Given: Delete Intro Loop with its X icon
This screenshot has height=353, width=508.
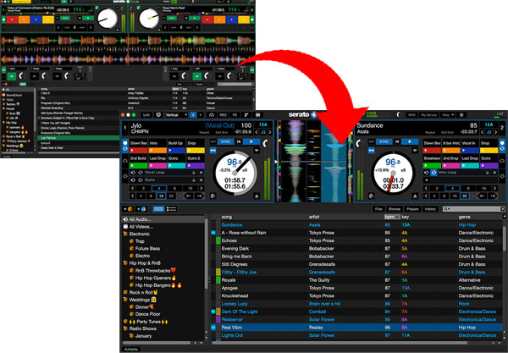Looking at the screenshot, I should tap(494, 173).
